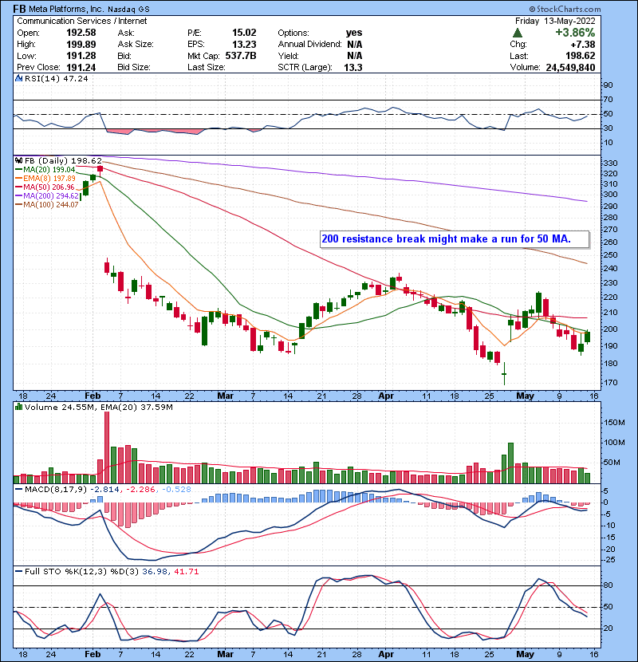
Task: Click the Options value yes
Action: (354, 33)
